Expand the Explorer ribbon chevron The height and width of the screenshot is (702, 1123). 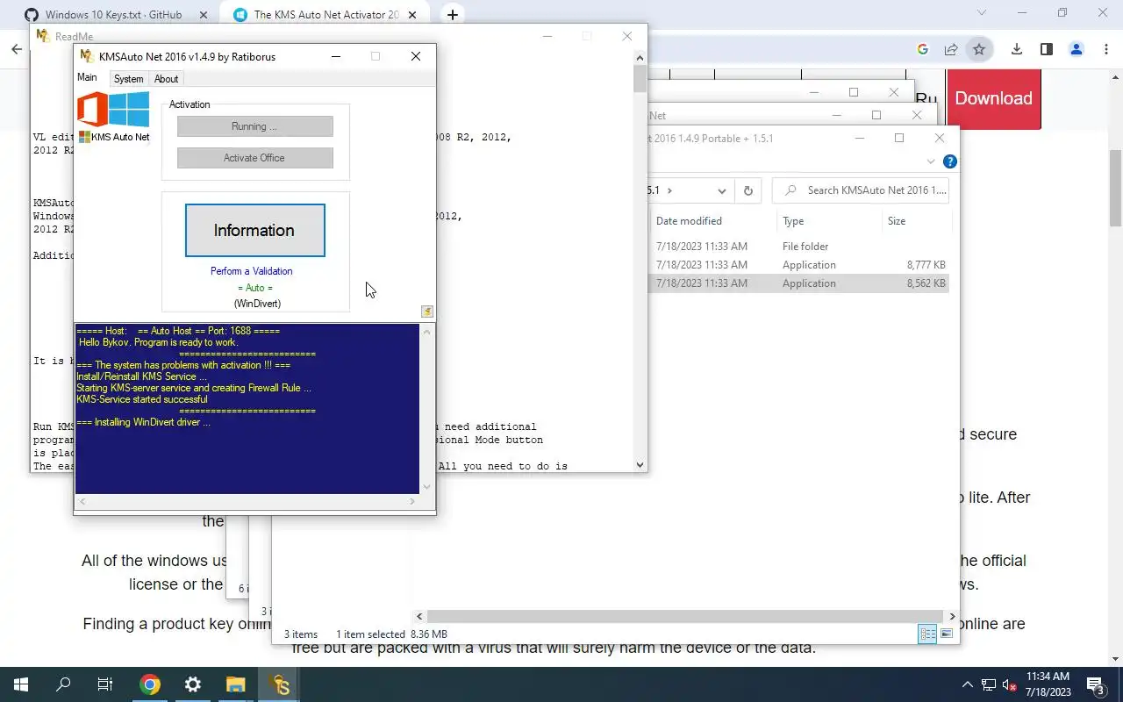pyautogui.click(x=931, y=161)
